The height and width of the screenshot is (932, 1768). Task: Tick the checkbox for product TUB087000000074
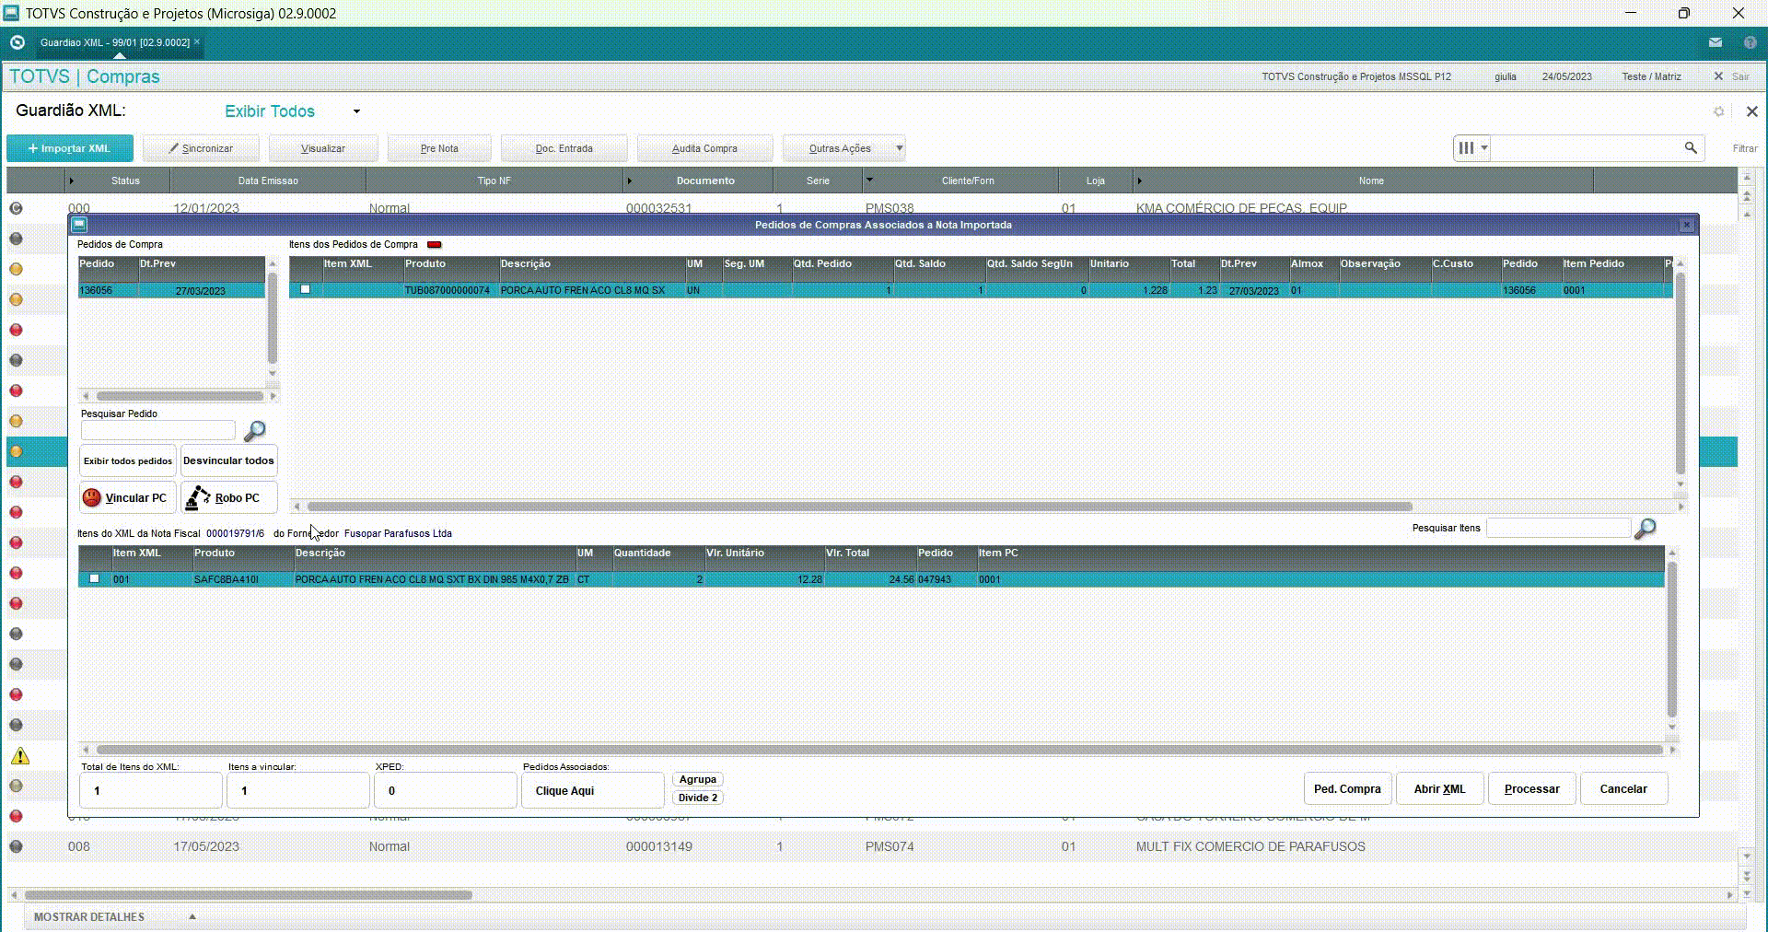tap(306, 289)
